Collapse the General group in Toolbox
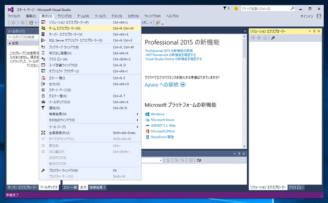 [9, 43]
